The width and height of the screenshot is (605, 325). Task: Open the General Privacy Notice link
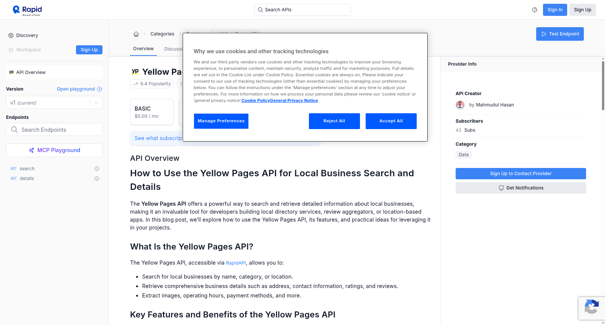[294, 100]
